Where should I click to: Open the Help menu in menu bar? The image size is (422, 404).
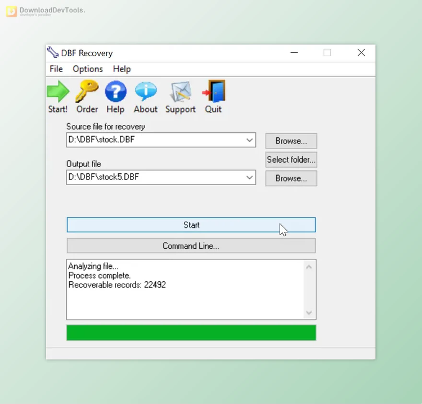pos(122,69)
